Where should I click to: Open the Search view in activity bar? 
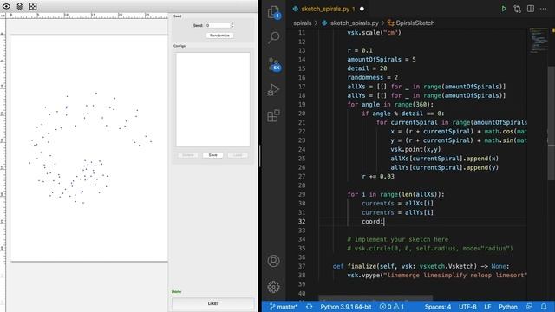coord(274,37)
